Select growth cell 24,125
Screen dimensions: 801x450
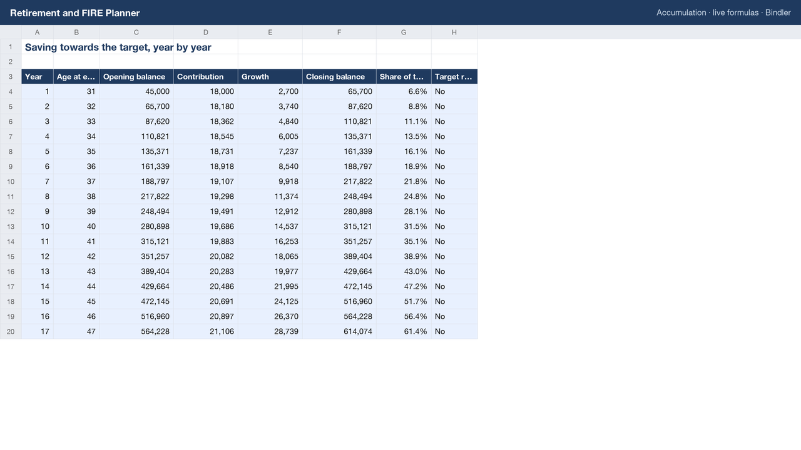[x=270, y=301]
